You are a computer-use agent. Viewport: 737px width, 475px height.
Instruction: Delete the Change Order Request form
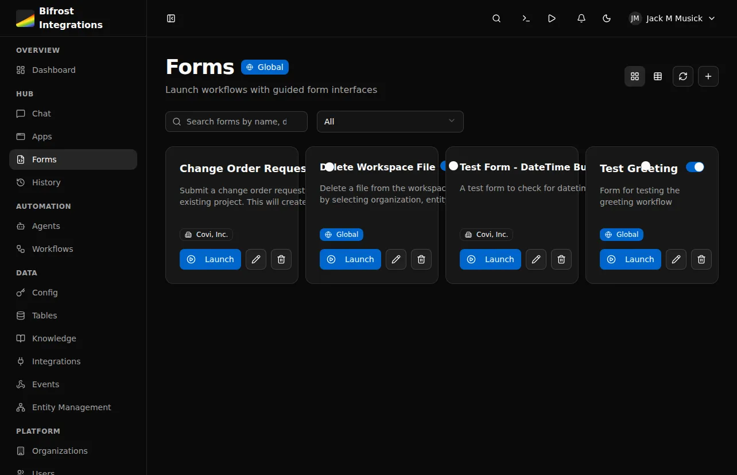pos(281,259)
